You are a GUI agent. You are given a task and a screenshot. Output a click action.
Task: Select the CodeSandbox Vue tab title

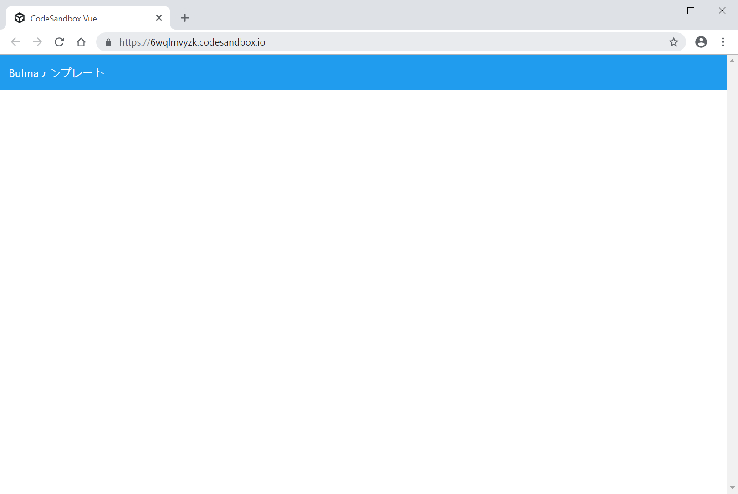click(x=64, y=19)
